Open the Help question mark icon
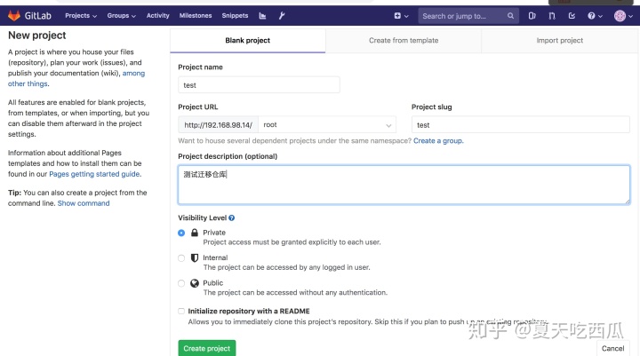Screen dimensions: 640x356 click(591, 16)
